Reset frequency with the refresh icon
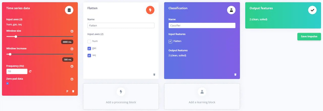The image size is (323, 111). point(30,71)
